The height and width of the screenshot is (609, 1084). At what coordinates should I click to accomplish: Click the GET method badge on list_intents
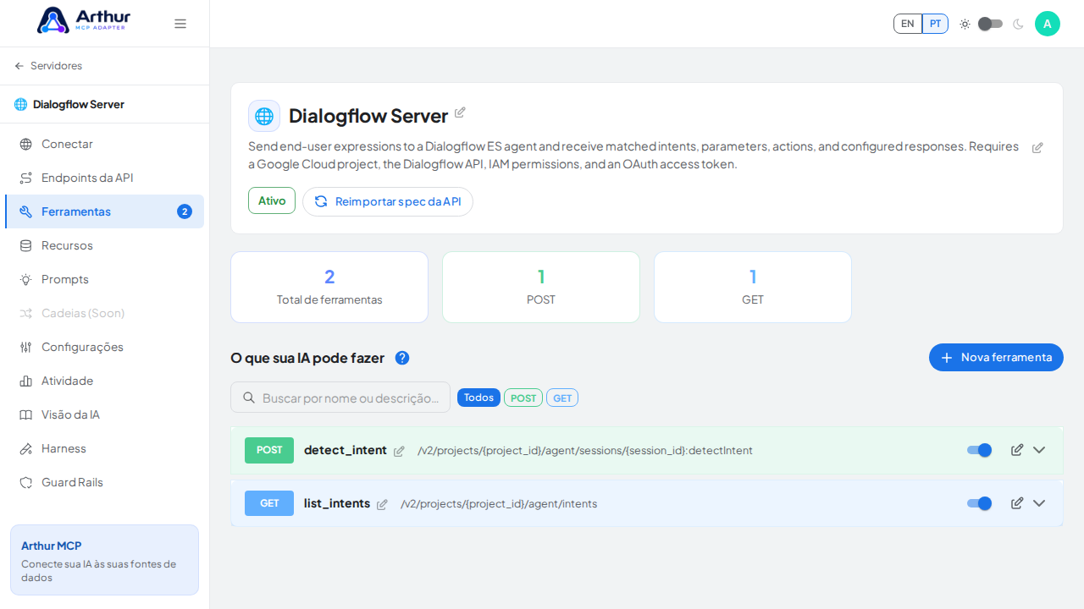pyautogui.click(x=269, y=503)
